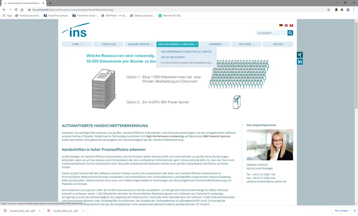The height and width of the screenshot is (216, 358).
Task: Open the Apps bookmarks shortcut
Action: click(7, 16)
